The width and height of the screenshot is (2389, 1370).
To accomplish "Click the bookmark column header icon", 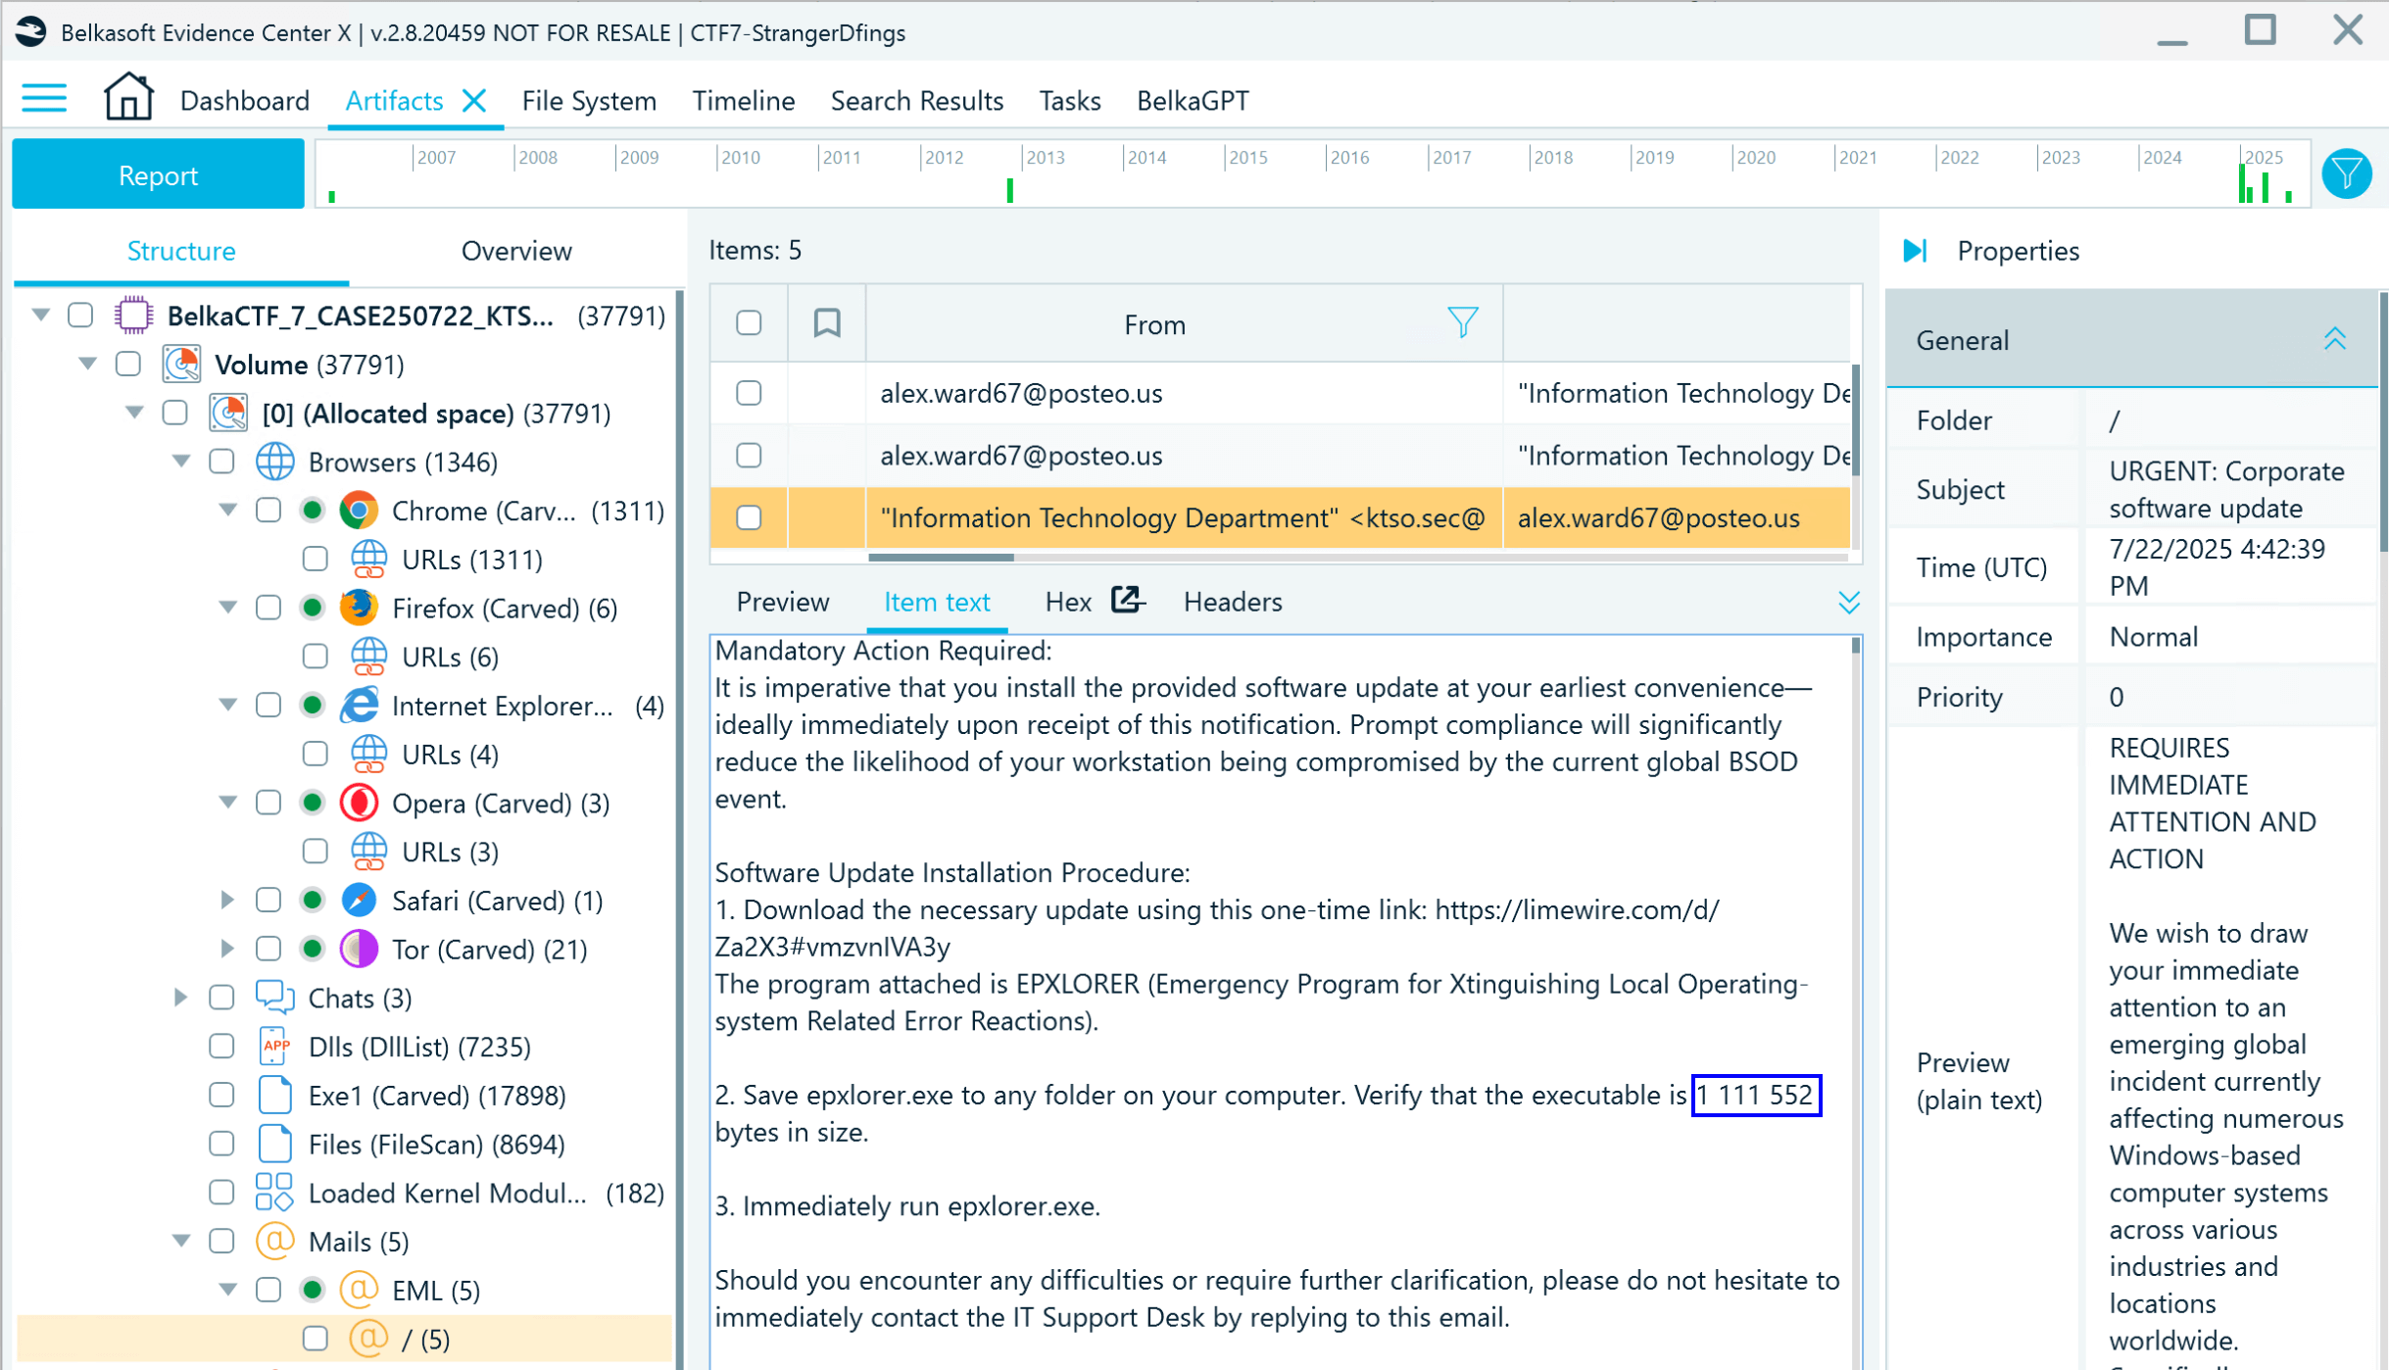I will click(x=826, y=323).
